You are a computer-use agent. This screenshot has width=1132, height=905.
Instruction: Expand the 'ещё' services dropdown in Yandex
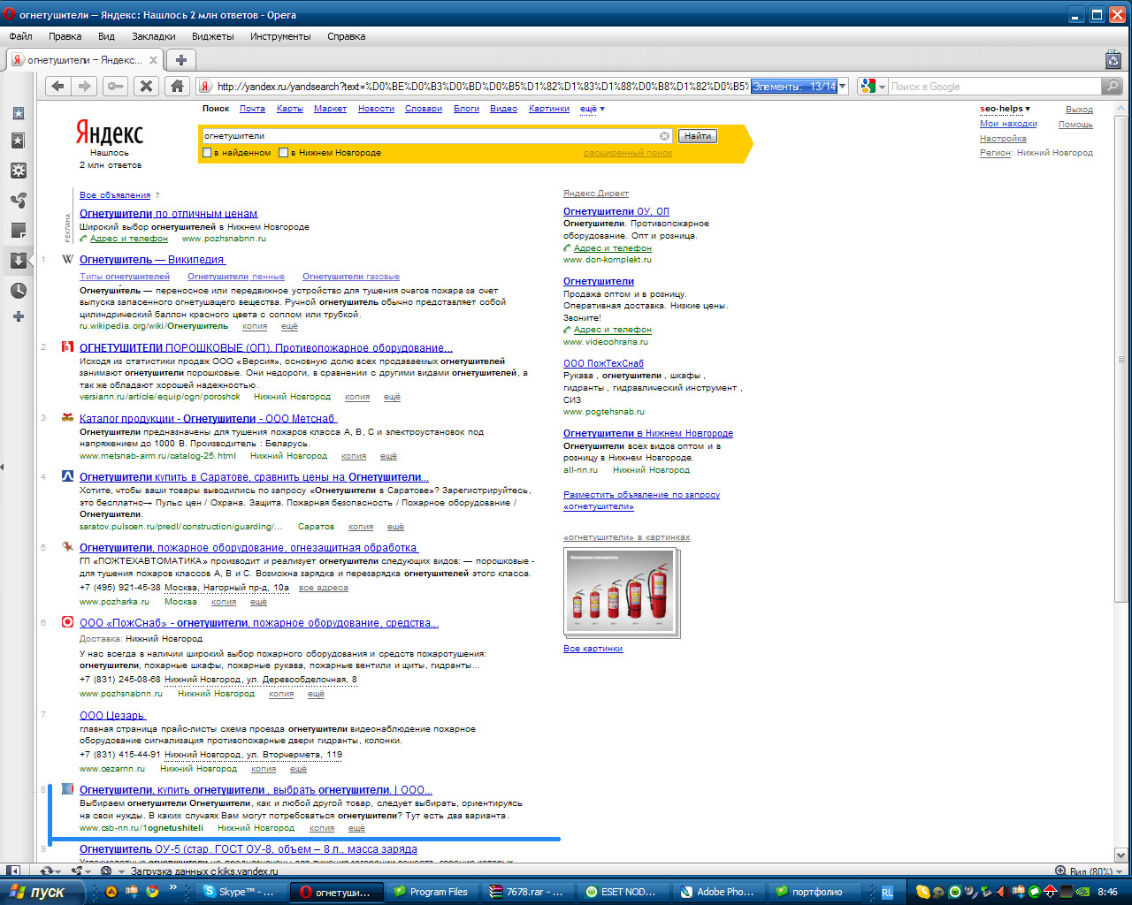593,109
